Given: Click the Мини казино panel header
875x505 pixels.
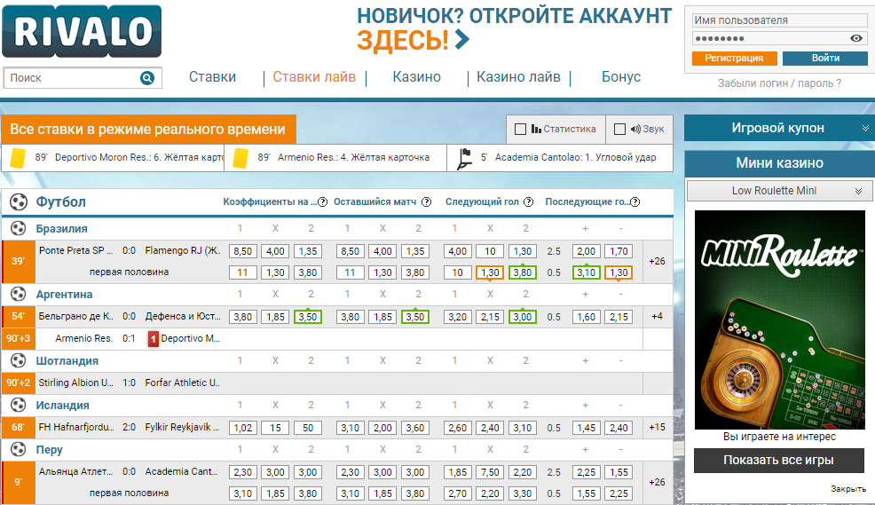Looking at the screenshot, I should tap(779, 163).
